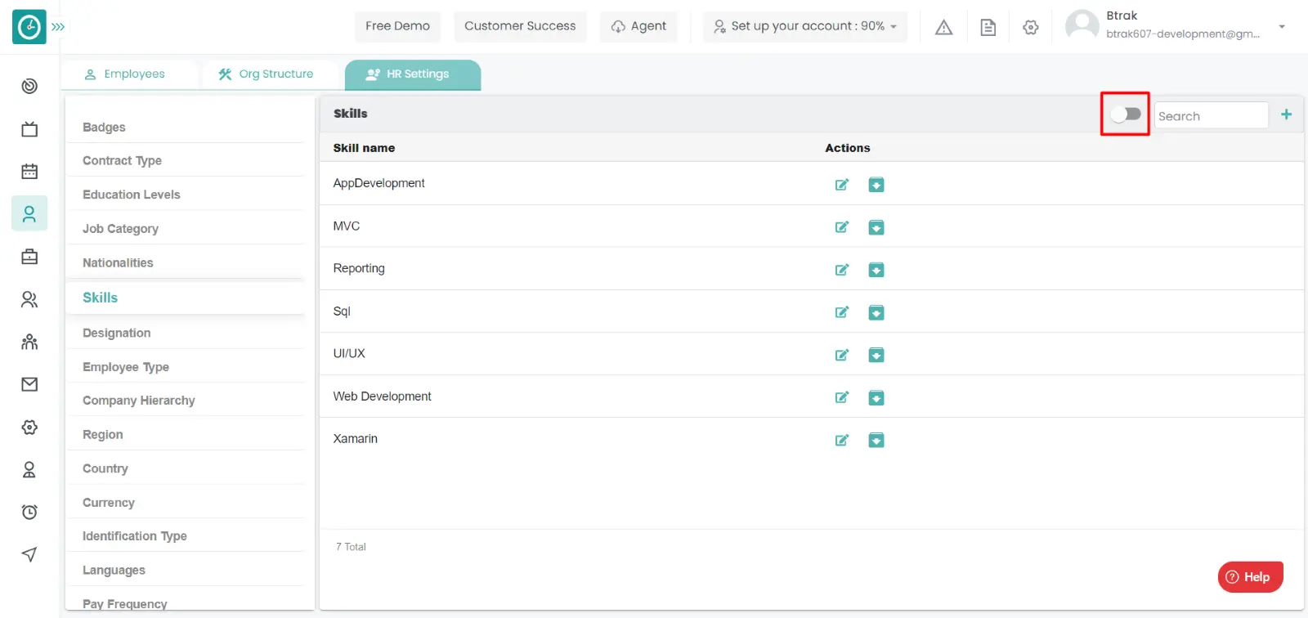This screenshot has width=1308, height=618.
Task: Click the Btrak clock logo icon
Action: (x=29, y=27)
